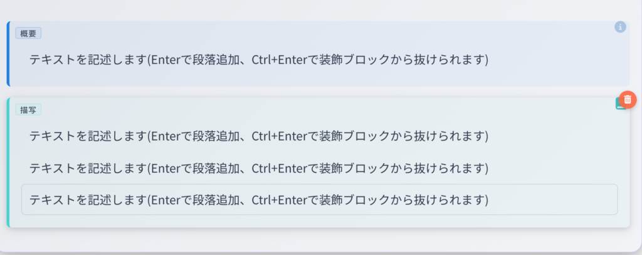
Task: Click the outlined third paragraph in 描写 block
Action: tap(258, 200)
